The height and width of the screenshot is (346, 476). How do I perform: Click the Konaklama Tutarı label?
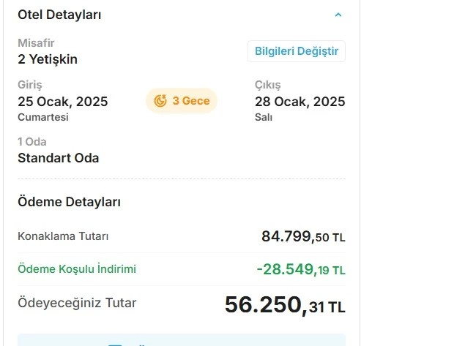pyautogui.click(x=63, y=236)
